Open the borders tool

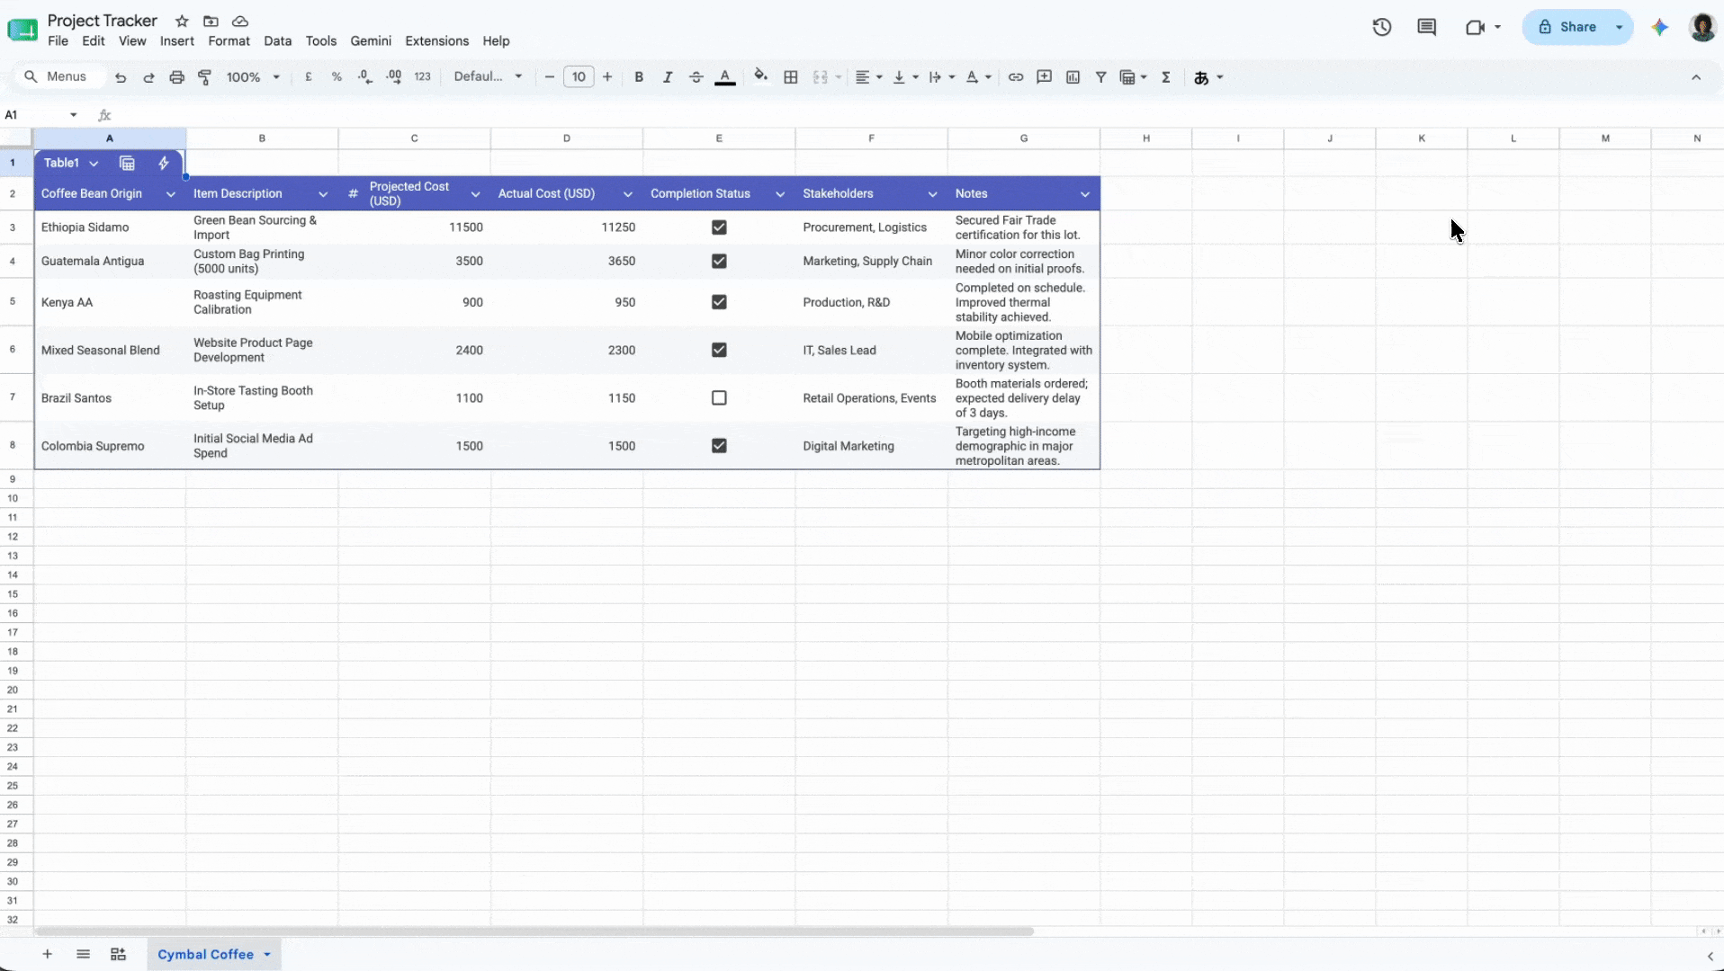(x=791, y=77)
